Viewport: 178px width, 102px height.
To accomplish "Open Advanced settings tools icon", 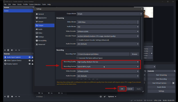I will (37, 45).
